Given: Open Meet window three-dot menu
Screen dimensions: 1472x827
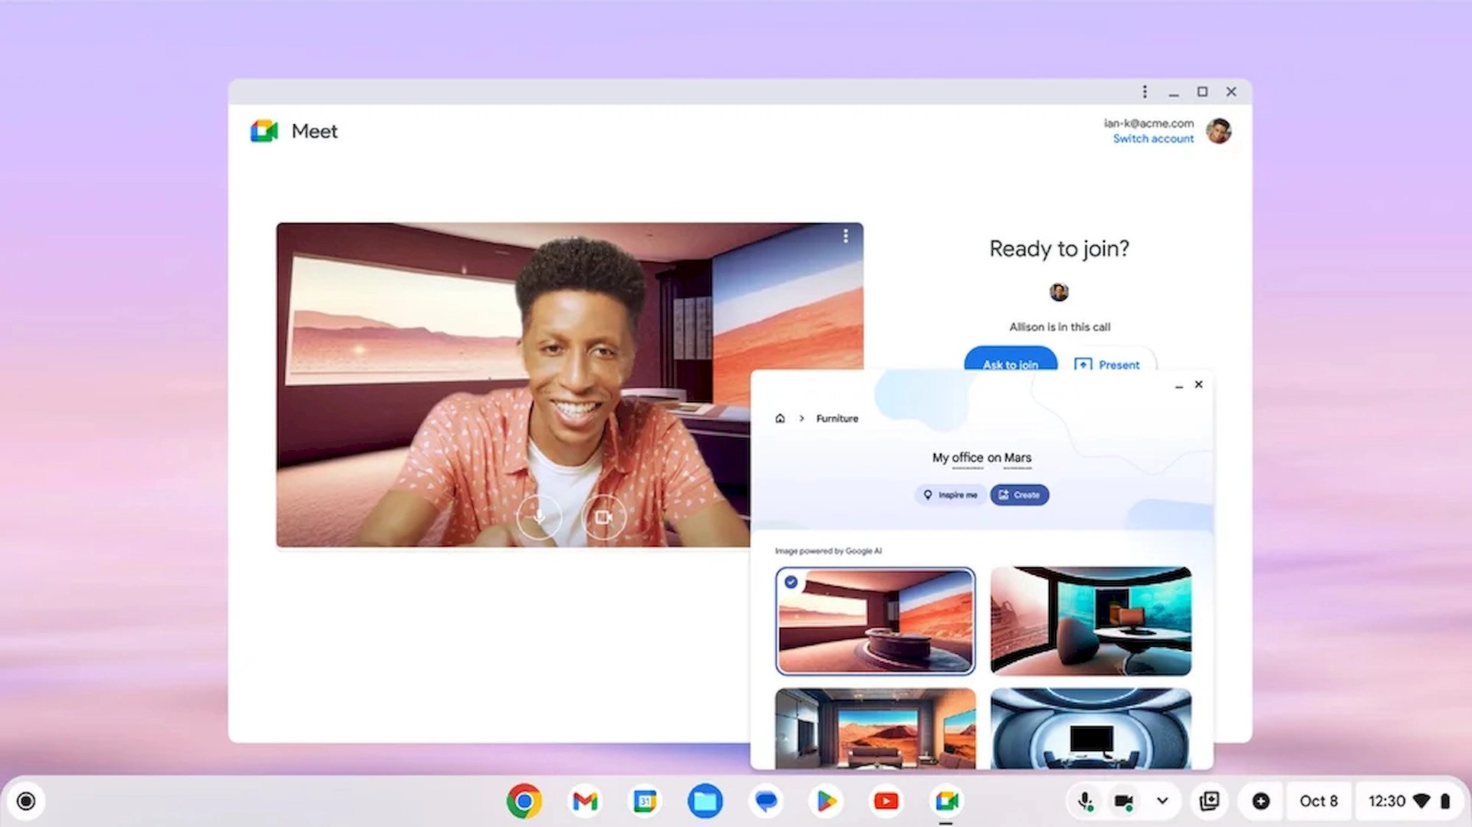Looking at the screenshot, I should [1145, 92].
